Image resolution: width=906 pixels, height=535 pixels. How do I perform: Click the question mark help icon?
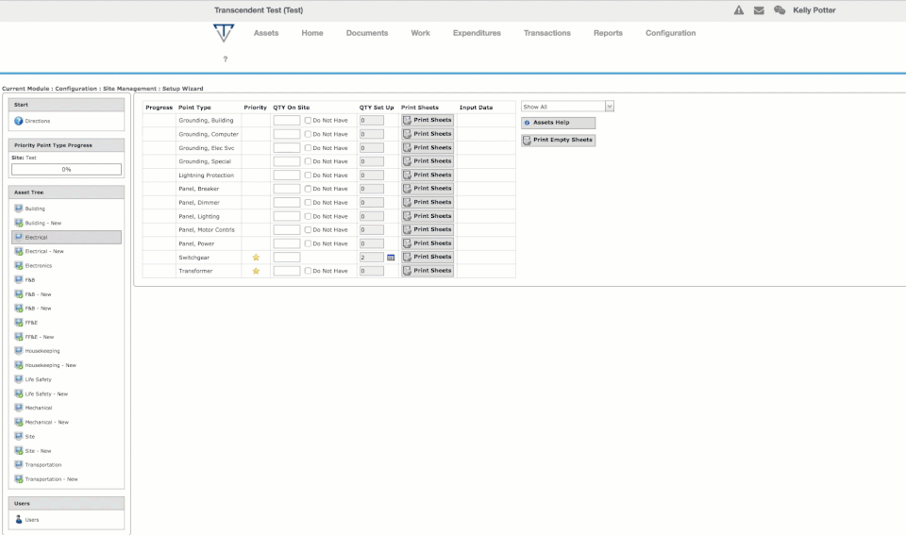[x=226, y=59]
